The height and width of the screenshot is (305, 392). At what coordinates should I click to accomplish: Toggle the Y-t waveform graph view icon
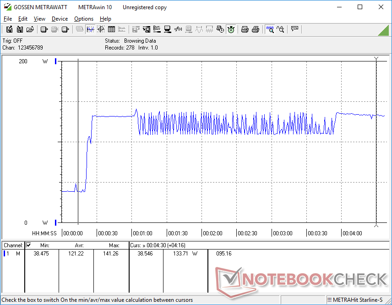click(90, 29)
